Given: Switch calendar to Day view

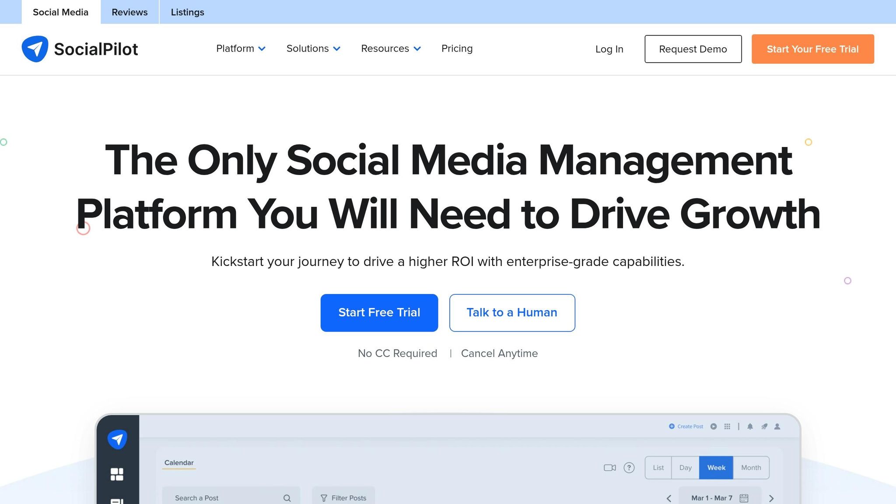Looking at the screenshot, I should click(685, 467).
